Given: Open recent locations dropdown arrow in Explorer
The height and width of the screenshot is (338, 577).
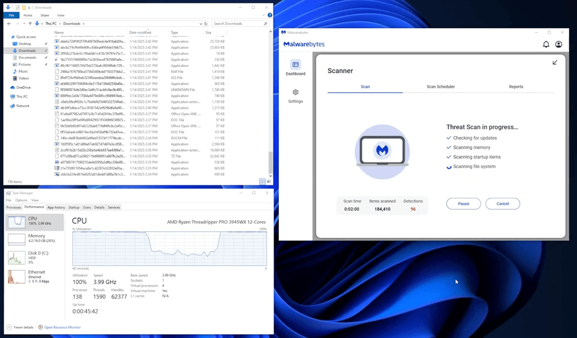Looking at the screenshot, I should tap(24, 24).
